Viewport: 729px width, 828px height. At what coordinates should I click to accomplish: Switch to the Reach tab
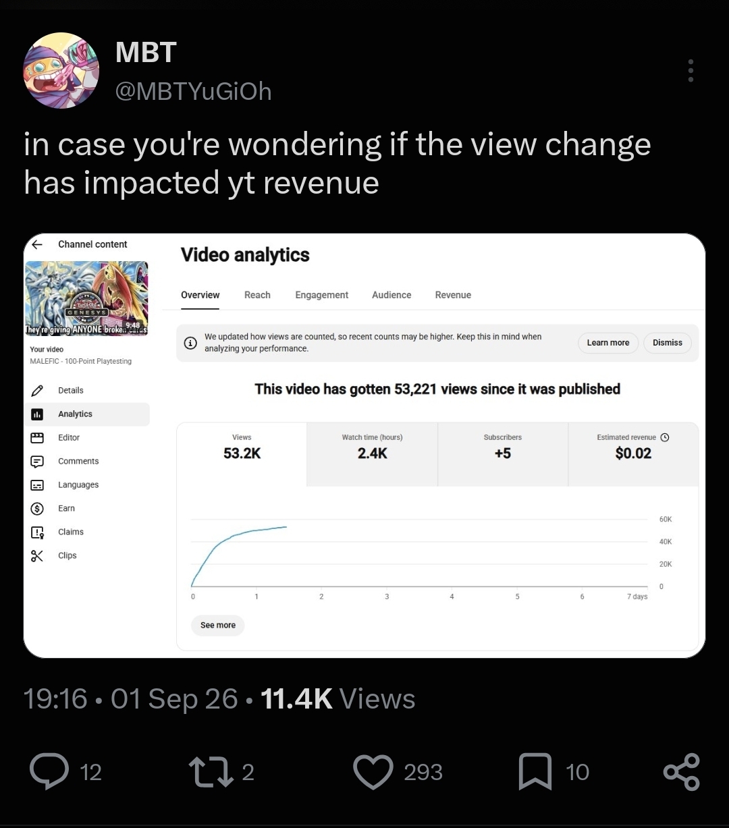(x=257, y=295)
